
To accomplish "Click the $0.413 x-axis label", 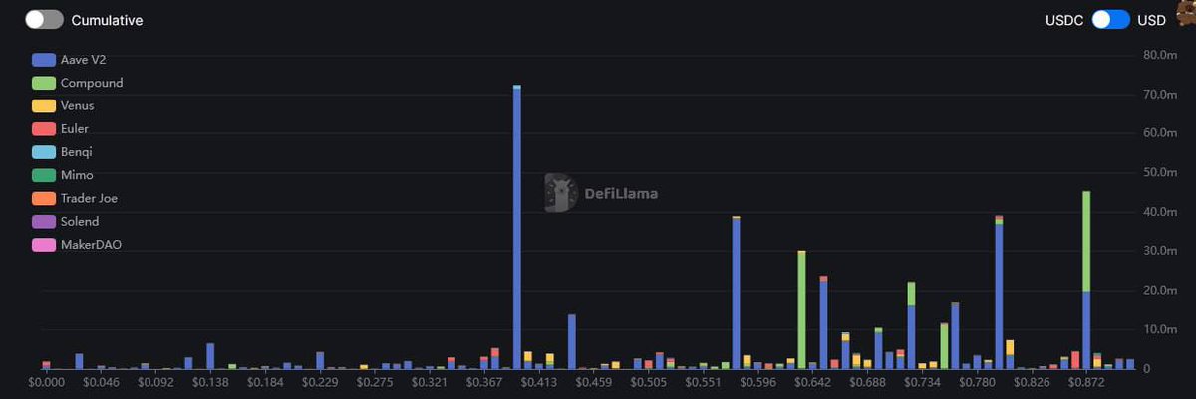I will (539, 382).
